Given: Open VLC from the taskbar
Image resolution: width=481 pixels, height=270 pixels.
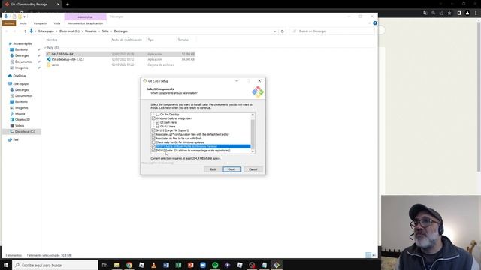Looking at the screenshot, I should tap(153, 265).
